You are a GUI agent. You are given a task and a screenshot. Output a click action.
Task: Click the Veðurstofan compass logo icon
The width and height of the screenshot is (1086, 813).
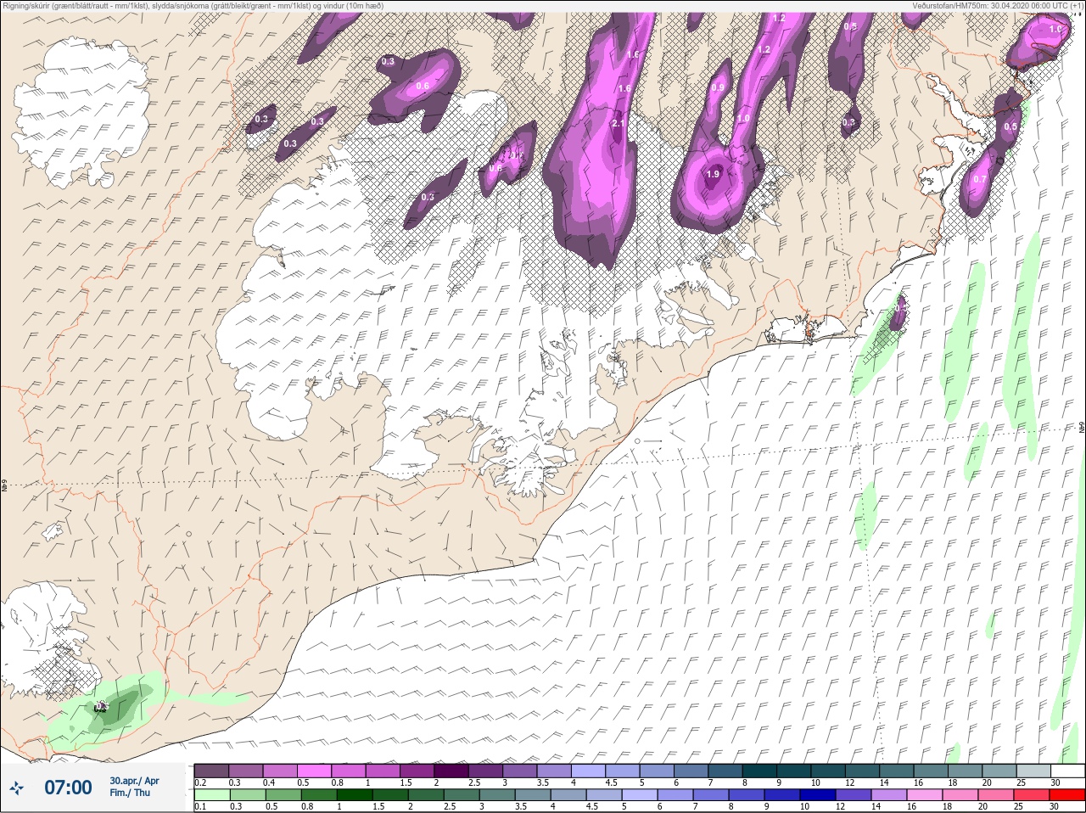[17, 788]
